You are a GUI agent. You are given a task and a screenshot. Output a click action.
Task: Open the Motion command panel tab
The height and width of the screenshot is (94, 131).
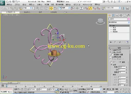tap(121, 15)
